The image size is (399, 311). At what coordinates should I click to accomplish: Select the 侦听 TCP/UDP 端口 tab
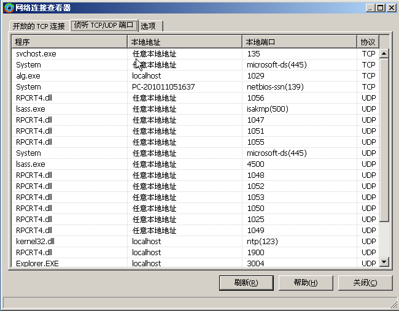tap(104, 26)
